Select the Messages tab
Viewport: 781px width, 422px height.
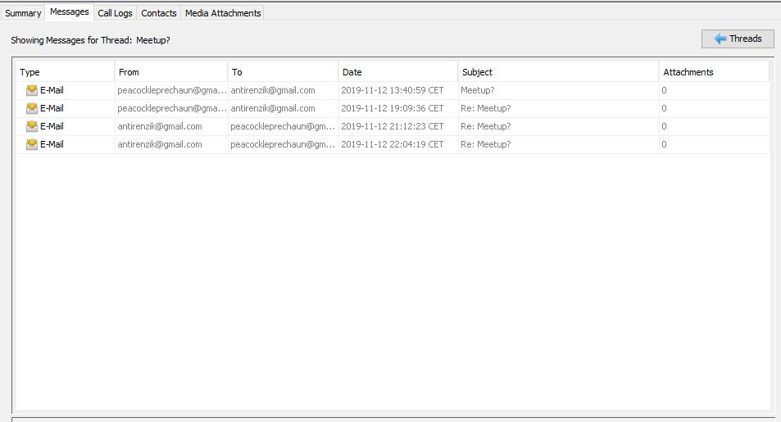point(70,12)
